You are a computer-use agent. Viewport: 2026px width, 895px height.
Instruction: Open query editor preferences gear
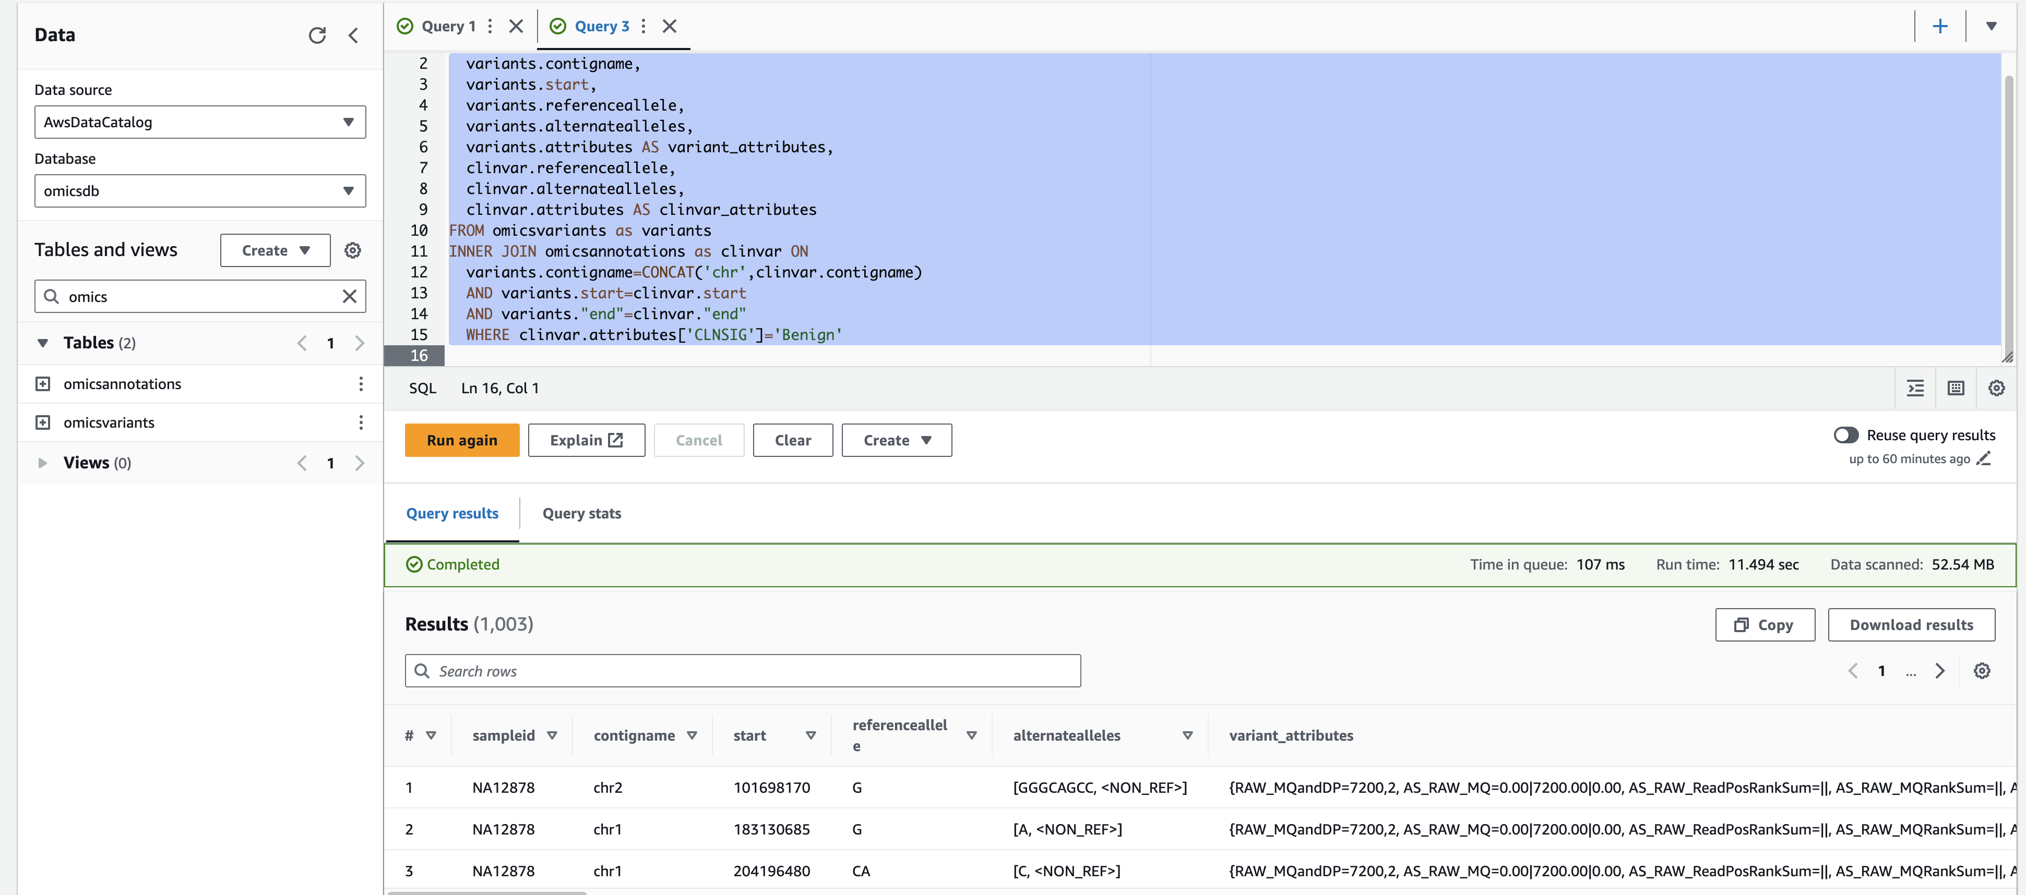pyautogui.click(x=1996, y=388)
